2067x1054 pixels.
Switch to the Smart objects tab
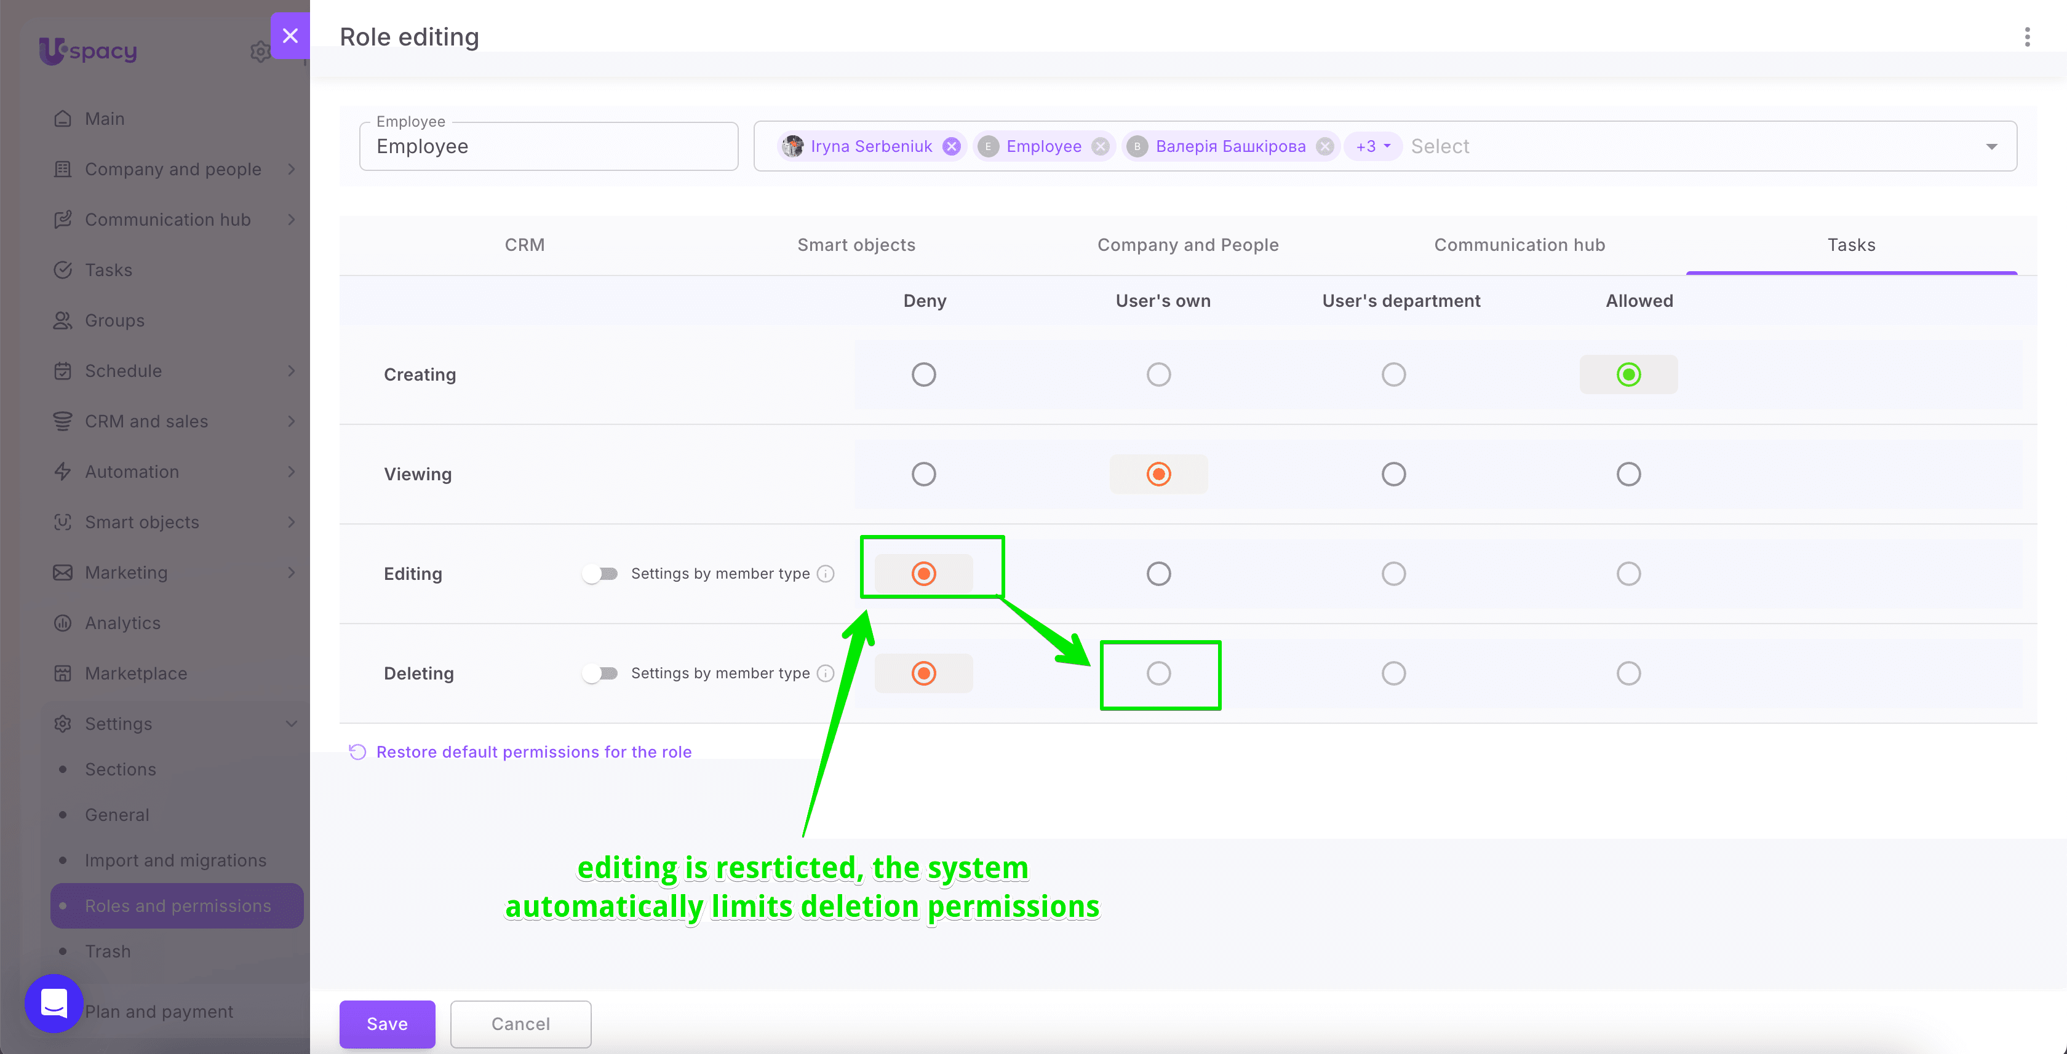click(856, 245)
